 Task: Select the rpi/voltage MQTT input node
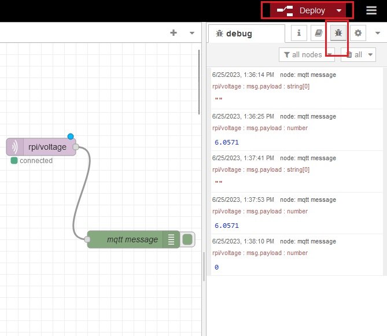[41, 147]
